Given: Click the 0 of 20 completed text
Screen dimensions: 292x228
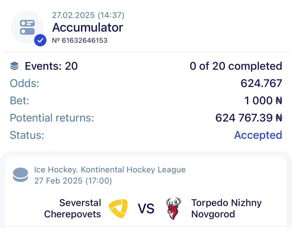Looking at the screenshot, I should pyautogui.click(x=236, y=66).
